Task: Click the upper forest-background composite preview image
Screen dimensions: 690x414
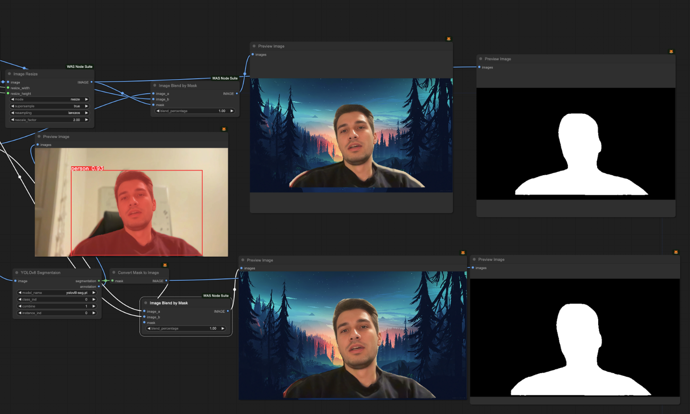Action: [x=351, y=135]
